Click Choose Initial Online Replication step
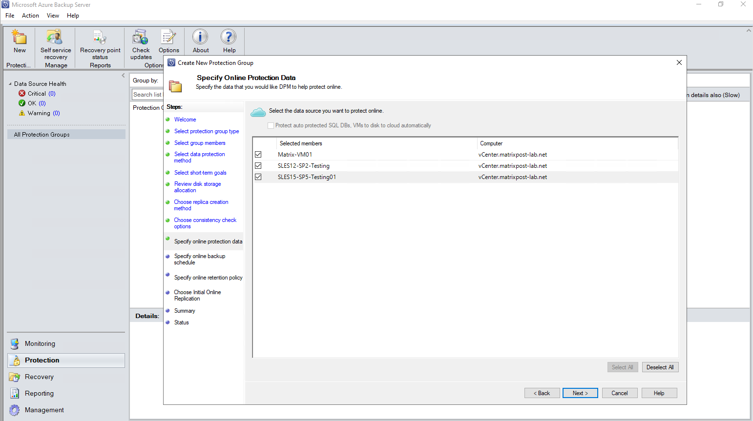The image size is (753, 421). [x=197, y=295]
